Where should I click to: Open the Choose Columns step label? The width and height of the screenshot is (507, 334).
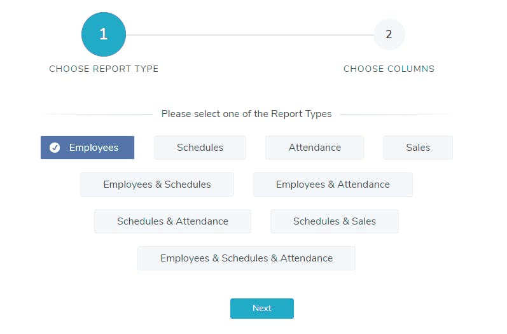389,69
